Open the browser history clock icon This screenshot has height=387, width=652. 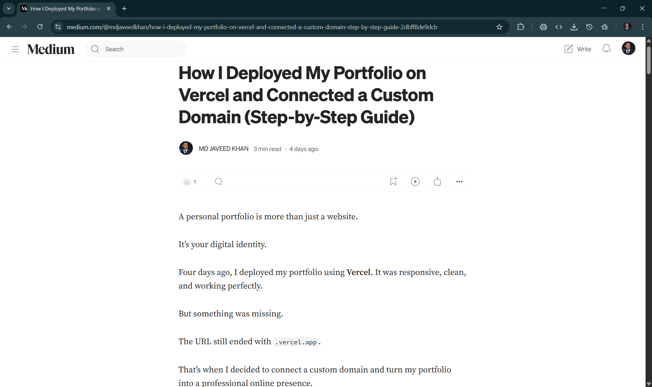589,27
